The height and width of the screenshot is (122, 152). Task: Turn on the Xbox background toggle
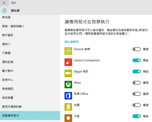[136, 83]
